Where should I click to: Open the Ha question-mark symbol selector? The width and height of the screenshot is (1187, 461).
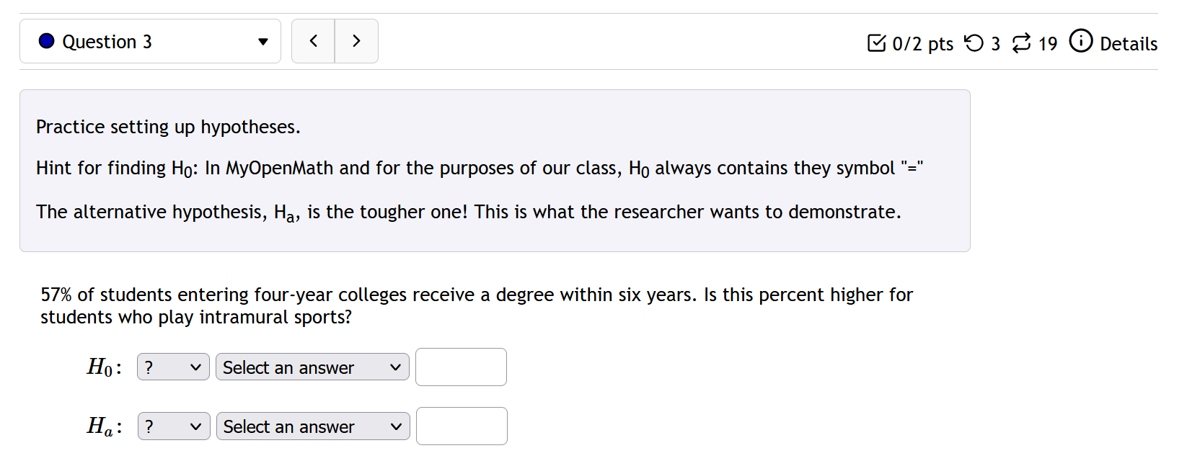click(x=172, y=426)
